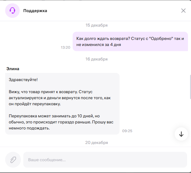Click the paragraph "Переупаковка может занимать до 10 дней"
This screenshot has height=173, width=191.
[61, 122]
